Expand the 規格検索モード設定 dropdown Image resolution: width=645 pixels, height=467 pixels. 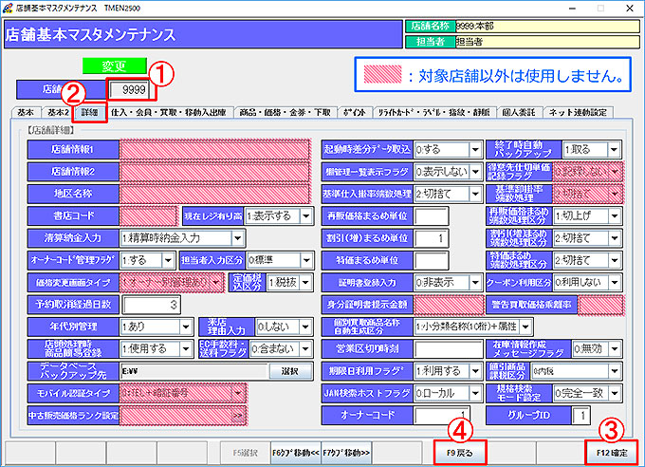[x=615, y=393]
